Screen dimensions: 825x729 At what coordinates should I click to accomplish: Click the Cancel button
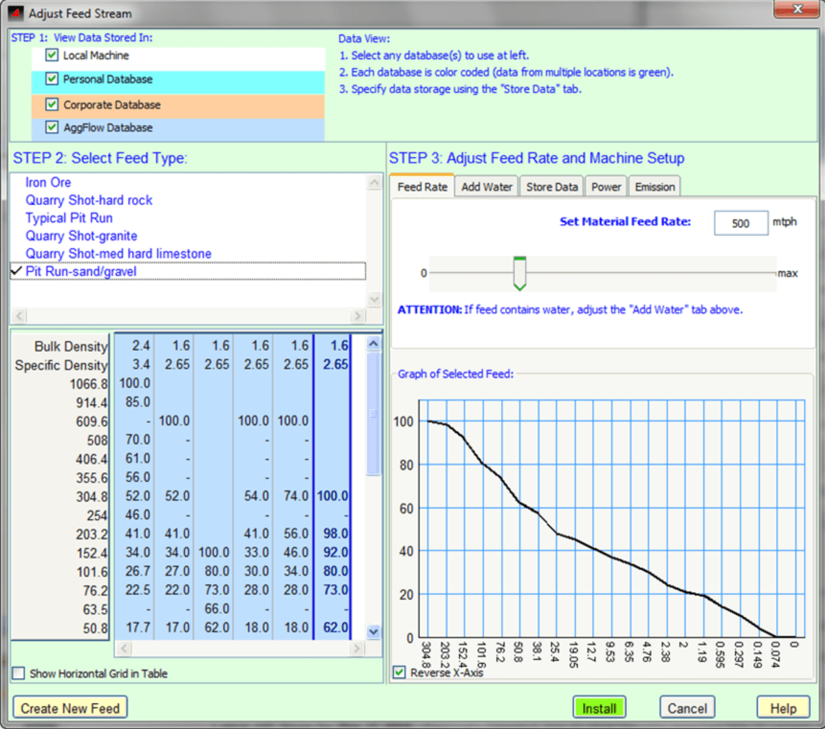(687, 708)
